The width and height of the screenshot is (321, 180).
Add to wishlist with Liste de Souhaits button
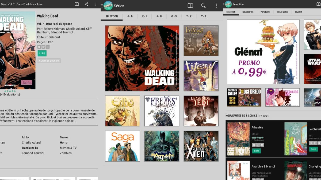[x=49, y=61]
